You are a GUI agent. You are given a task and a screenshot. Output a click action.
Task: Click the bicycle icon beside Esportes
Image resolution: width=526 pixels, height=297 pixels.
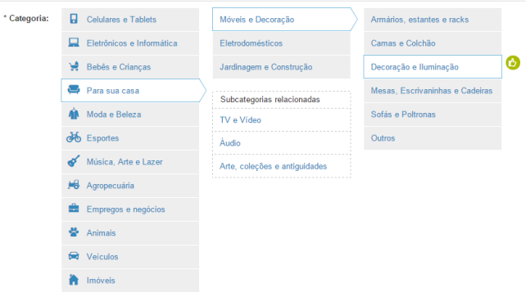(74, 137)
